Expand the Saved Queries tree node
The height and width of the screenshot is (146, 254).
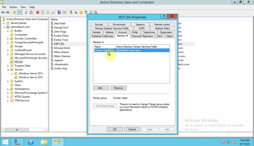(x=4, y=23)
